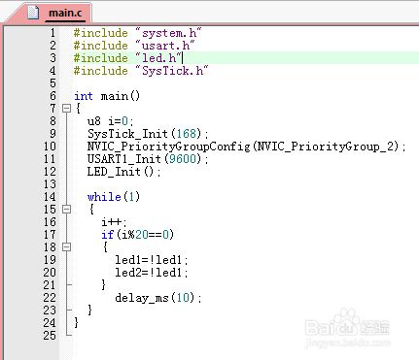Click the u8 i=0; statement
The width and height of the screenshot is (419, 360).
click(x=110, y=121)
